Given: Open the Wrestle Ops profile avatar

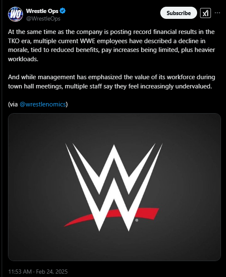Looking at the screenshot, I should pyautogui.click(x=15, y=14).
